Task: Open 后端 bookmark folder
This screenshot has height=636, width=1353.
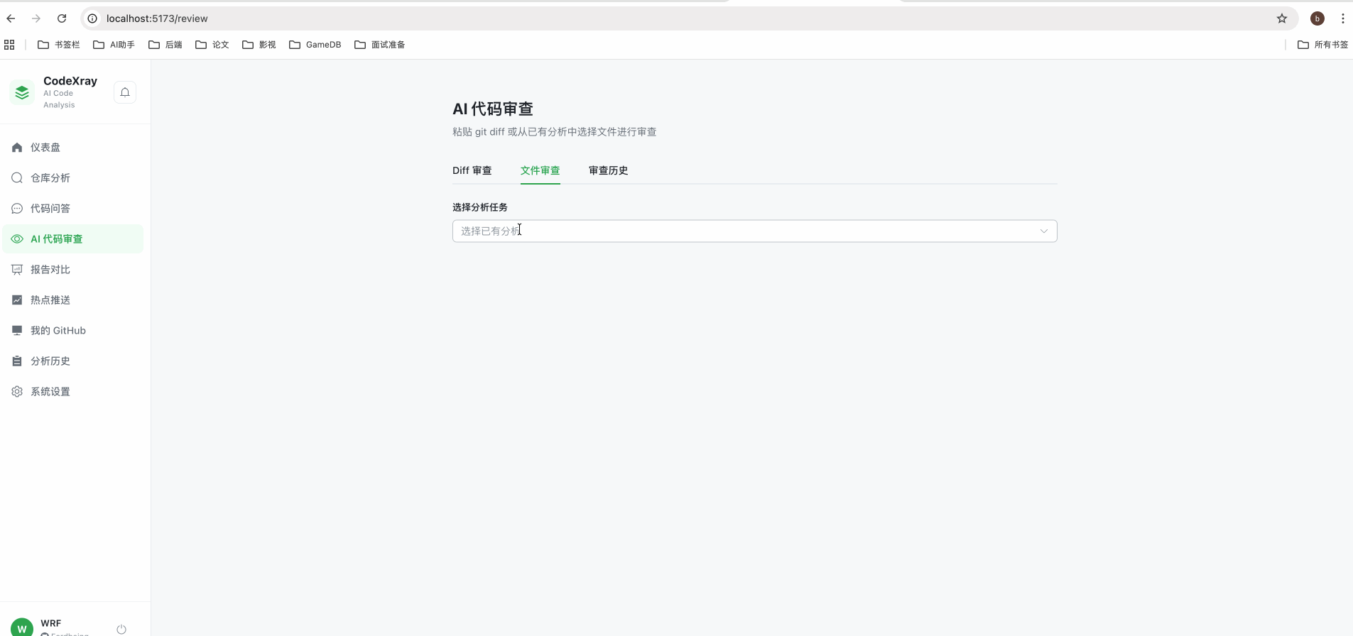Action: [x=165, y=45]
